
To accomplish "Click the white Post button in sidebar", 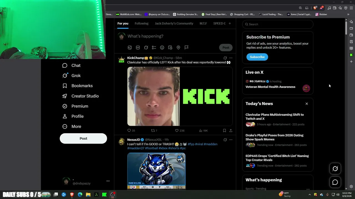I will pos(83,138).
